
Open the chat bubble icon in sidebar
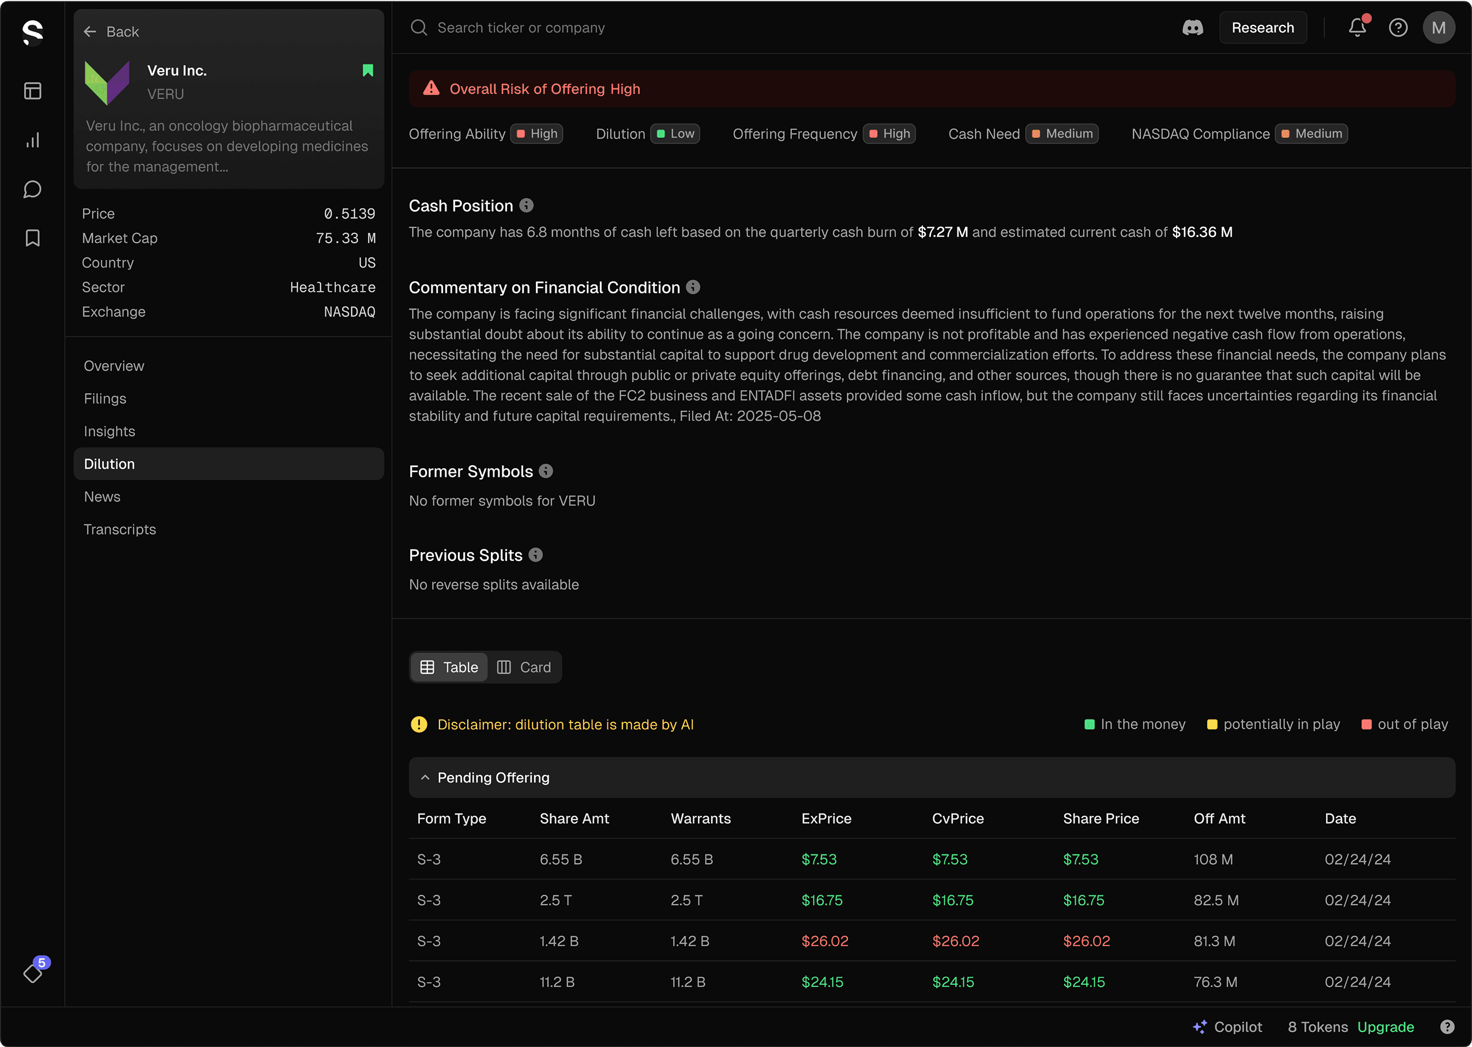32,189
